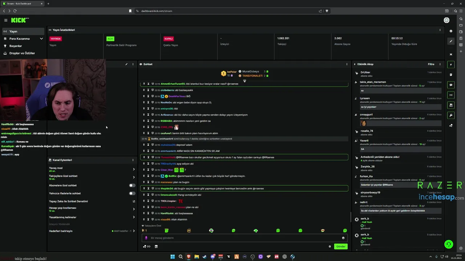This screenshot has height=261, width=465.
Task: Click the pencil edit icon in the right toolbar
Action: [x=451, y=41]
